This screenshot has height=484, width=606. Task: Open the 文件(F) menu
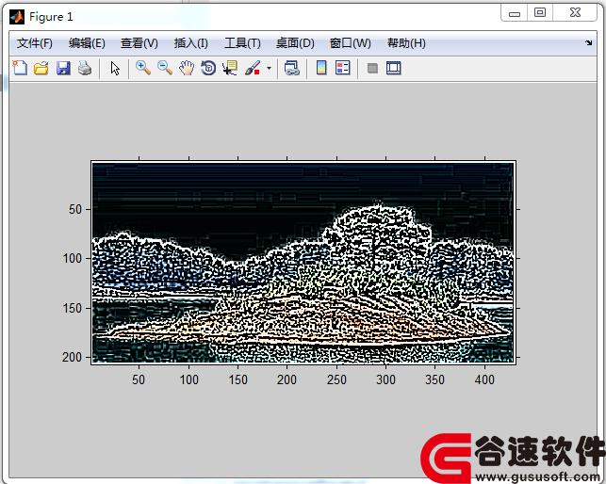(34, 43)
